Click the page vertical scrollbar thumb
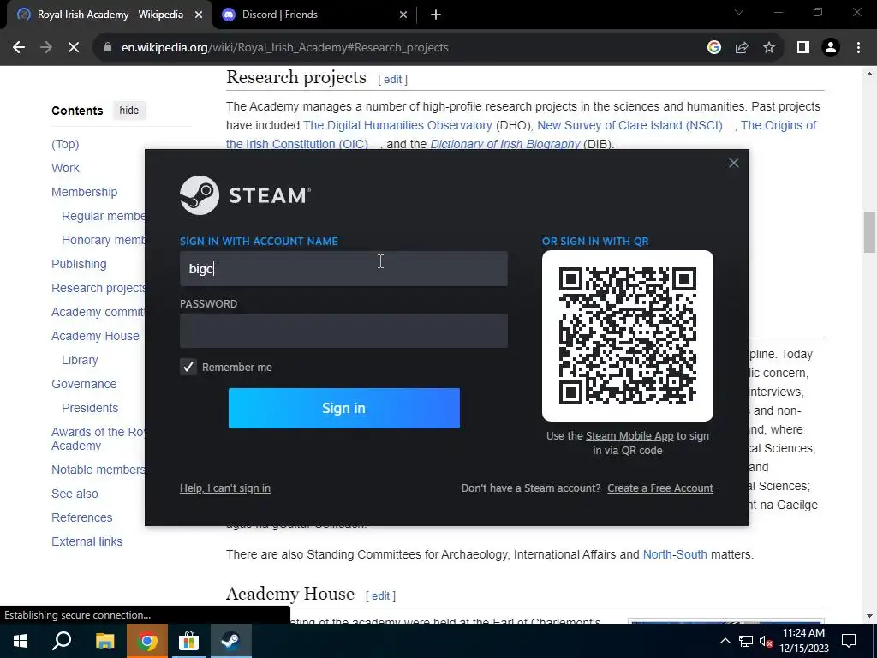The image size is (877, 658). tap(869, 232)
